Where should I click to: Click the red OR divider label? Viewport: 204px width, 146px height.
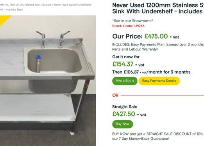(115, 96)
